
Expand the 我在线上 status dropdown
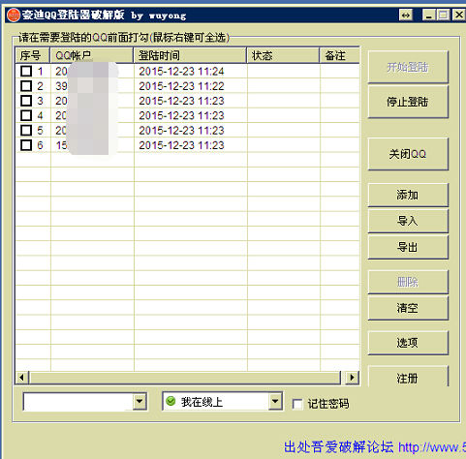coord(275,402)
